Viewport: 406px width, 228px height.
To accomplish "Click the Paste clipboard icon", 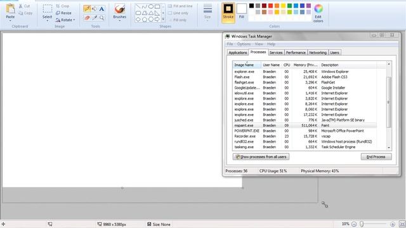I will (x=10, y=9).
